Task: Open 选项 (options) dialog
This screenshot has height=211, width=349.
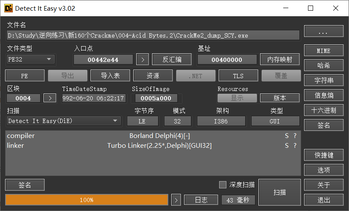Action: pos(324,170)
